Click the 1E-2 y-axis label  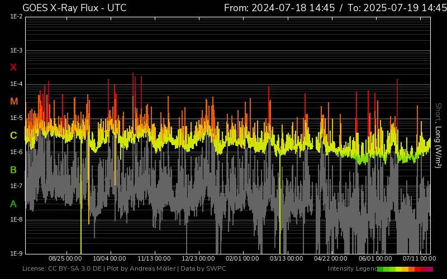click(16, 17)
